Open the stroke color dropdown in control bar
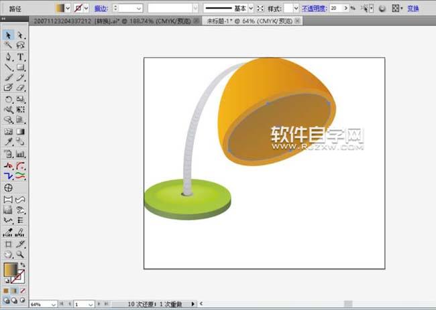 pyautogui.click(x=87, y=8)
